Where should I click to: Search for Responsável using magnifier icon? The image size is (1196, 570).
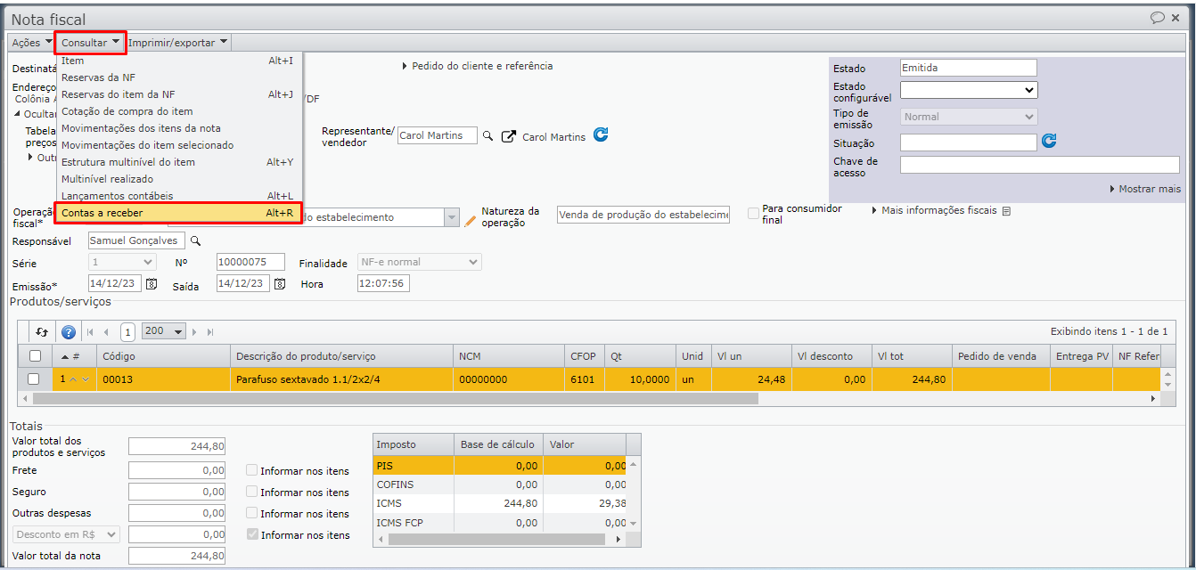pos(195,240)
